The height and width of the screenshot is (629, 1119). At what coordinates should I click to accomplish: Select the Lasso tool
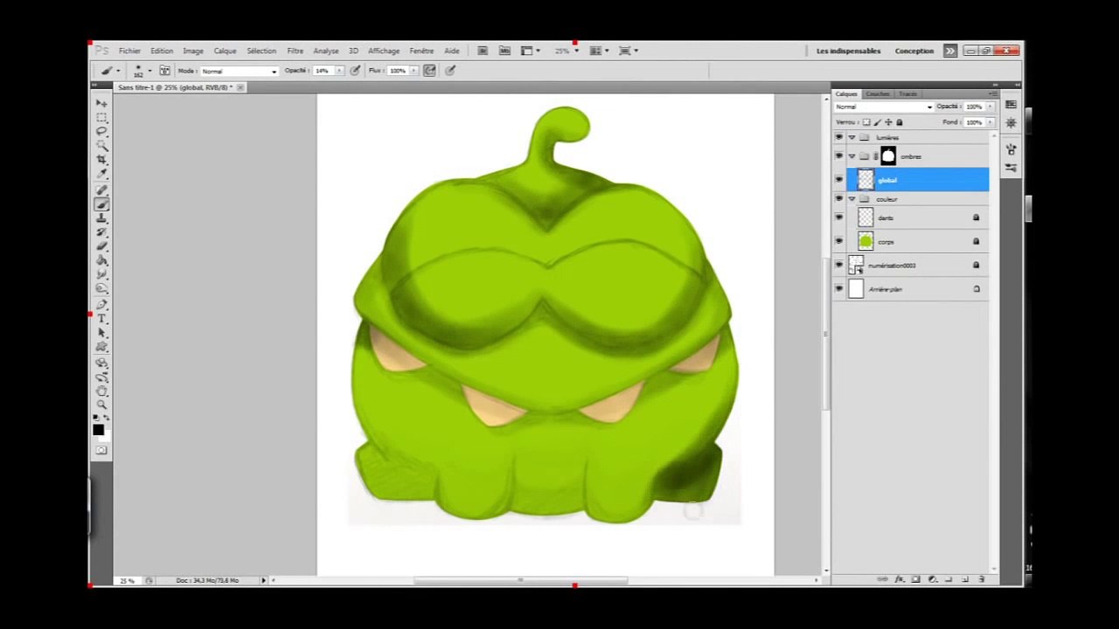pos(101,131)
